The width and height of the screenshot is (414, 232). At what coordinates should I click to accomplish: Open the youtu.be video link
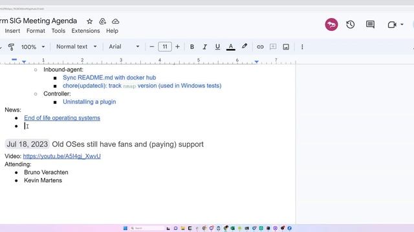click(62, 156)
